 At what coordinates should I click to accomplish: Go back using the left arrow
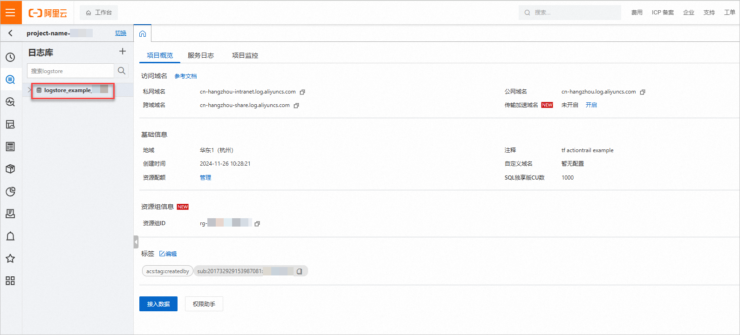coord(10,33)
